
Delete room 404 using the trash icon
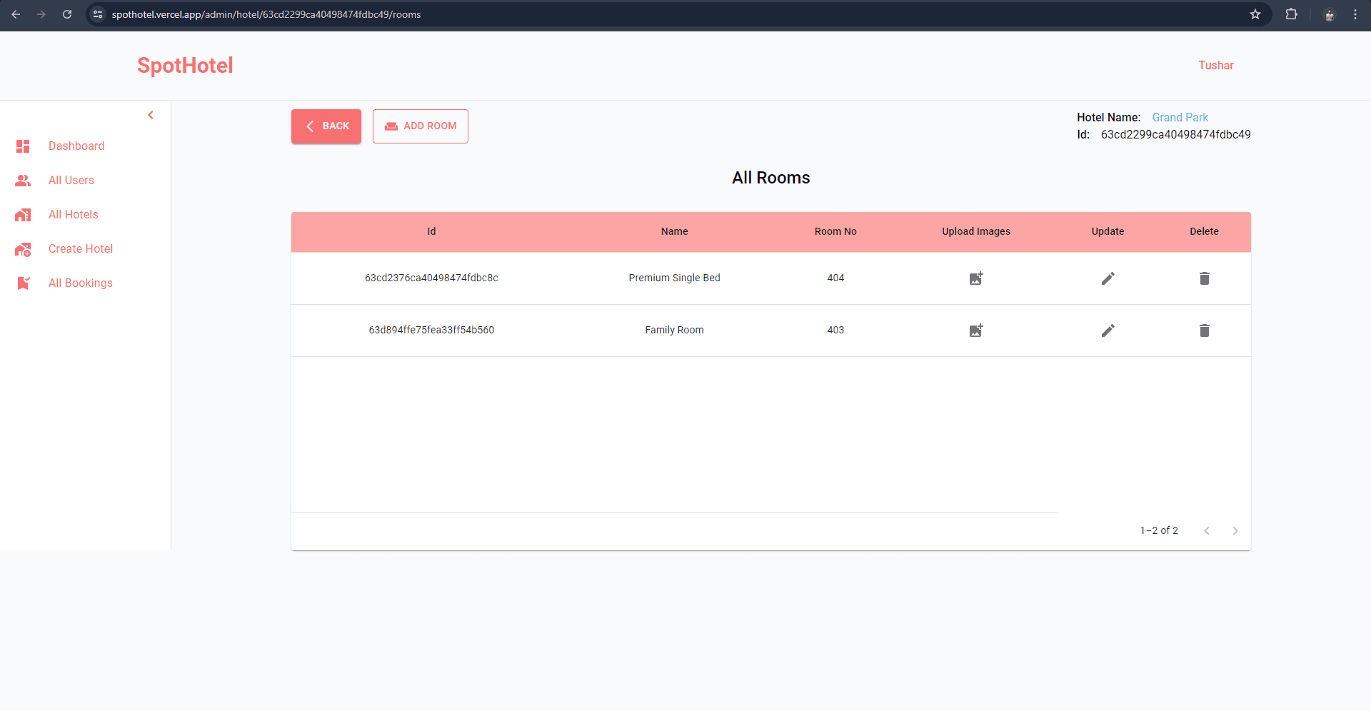[1204, 278]
